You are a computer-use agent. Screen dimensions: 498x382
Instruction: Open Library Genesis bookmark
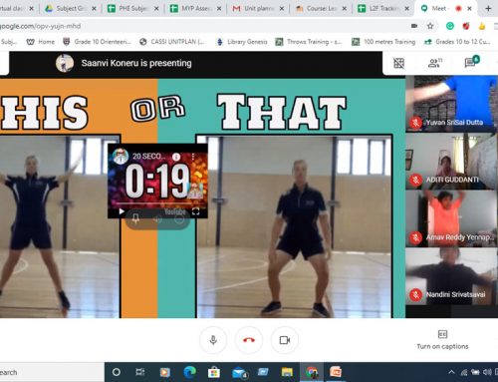pos(242,42)
